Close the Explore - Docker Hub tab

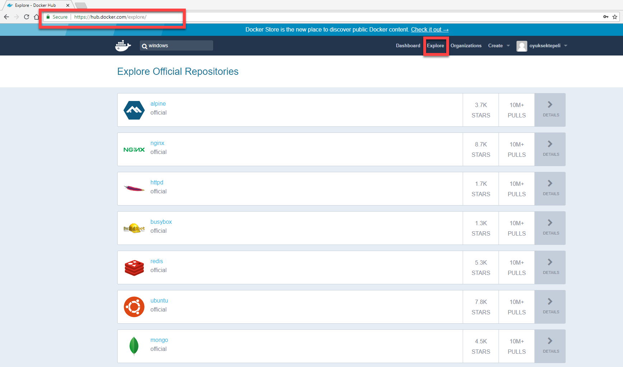pyautogui.click(x=68, y=5)
